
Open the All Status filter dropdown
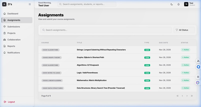(x=184, y=30)
